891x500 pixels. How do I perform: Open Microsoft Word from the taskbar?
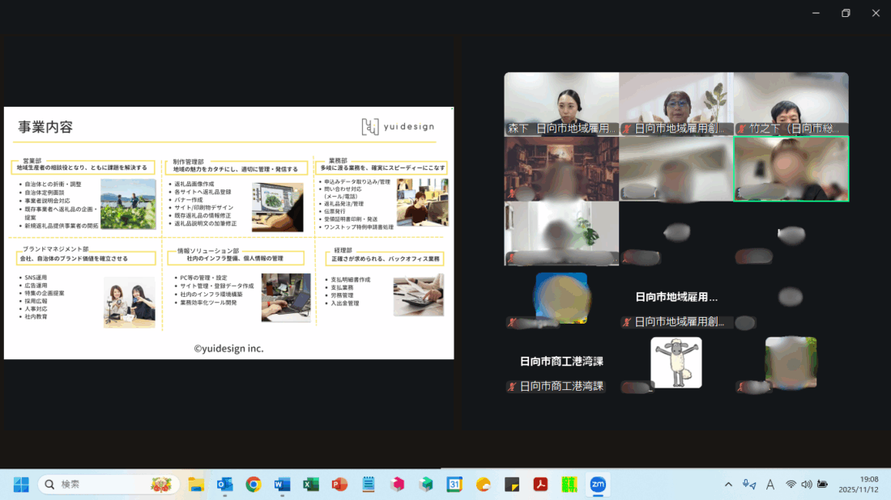pyautogui.click(x=282, y=485)
